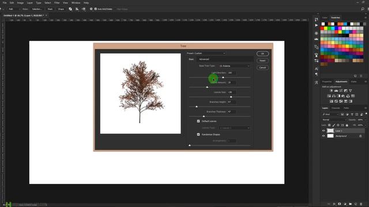Click the Branches Height slider handle
Image resolution: width=369 pixels, height=207 pixels.
[x=197, y=106]
